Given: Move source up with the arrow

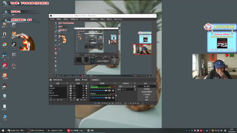Looking at the screenshot, I should click(x=81, y=100).
